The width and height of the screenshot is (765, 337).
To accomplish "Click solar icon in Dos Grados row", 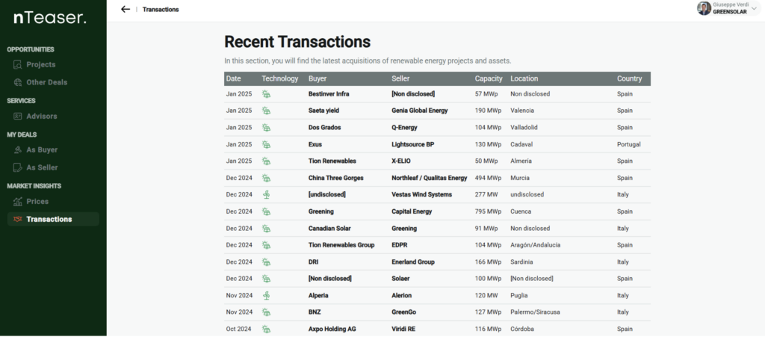I will tap(266, 128).
